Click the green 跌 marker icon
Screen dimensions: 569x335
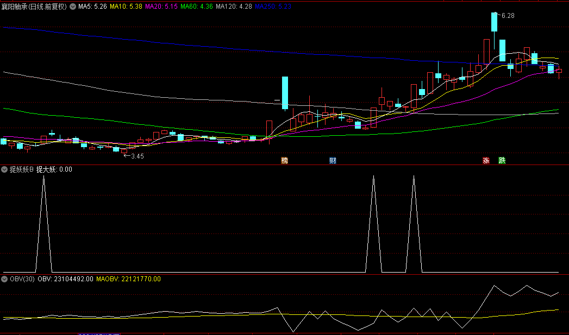[502, 160]
